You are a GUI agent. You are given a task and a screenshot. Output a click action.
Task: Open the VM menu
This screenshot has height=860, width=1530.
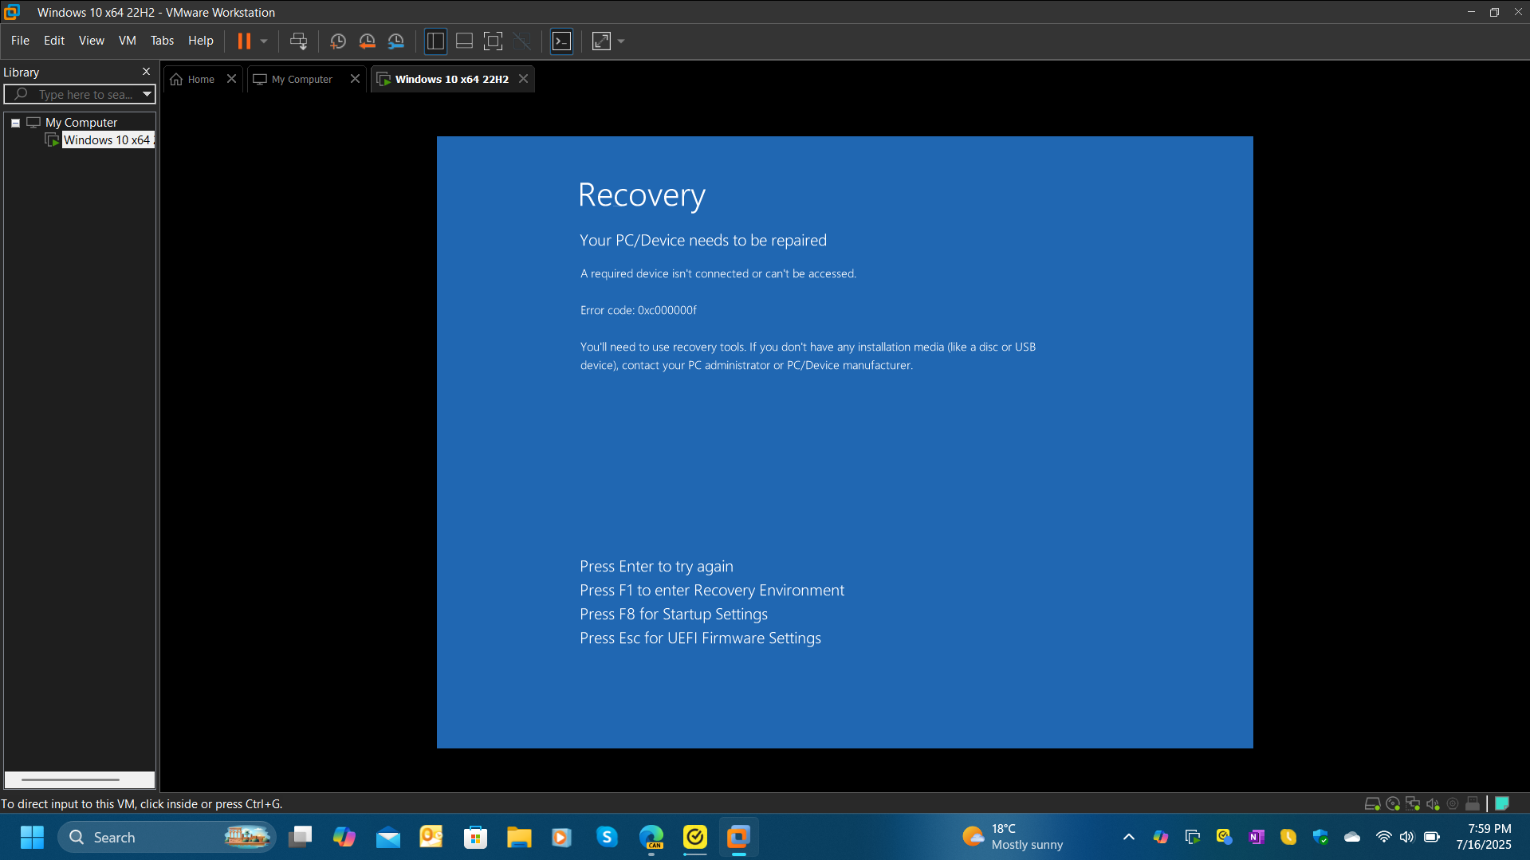[127, 41]
